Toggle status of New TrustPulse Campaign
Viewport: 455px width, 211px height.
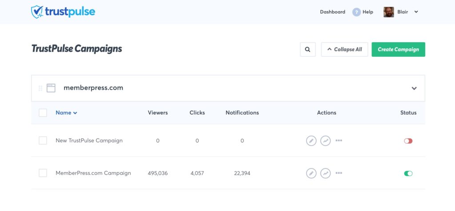408,141
